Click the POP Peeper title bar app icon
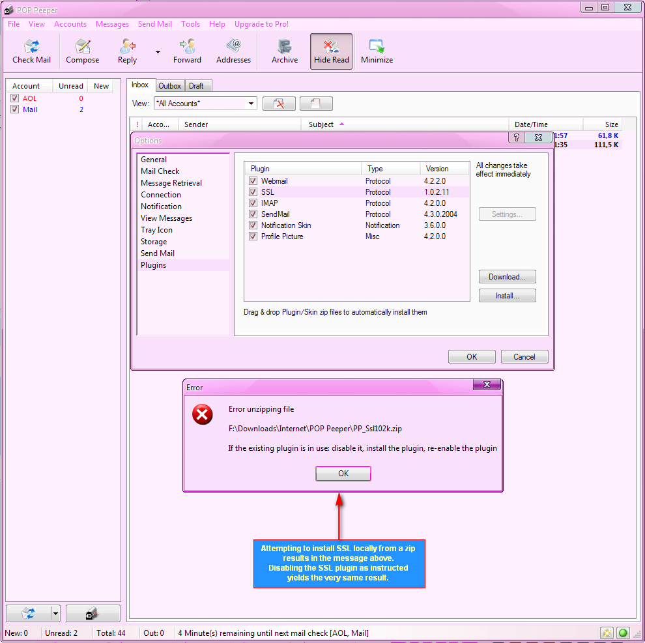This screenshot has width=645, height=643. point(8,10)
